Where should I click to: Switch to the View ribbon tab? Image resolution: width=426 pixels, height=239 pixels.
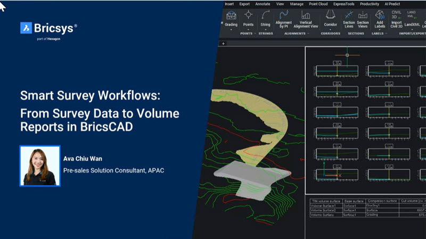click(x=280, y=4)
